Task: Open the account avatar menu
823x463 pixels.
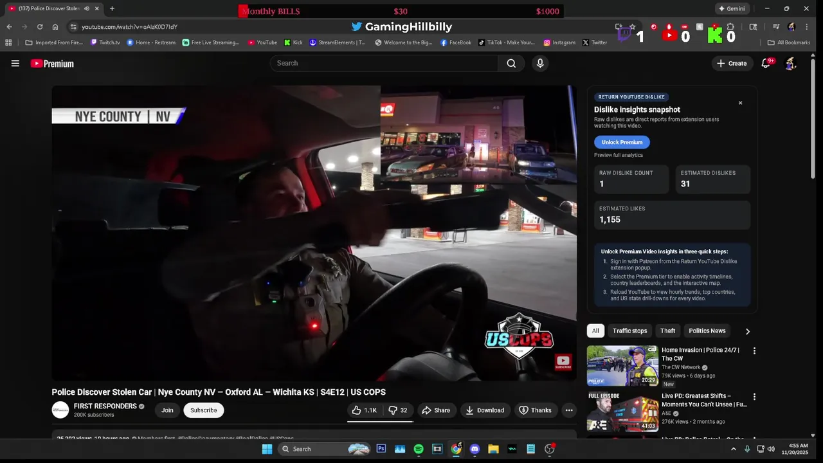Action: click(x=791, y=63)
